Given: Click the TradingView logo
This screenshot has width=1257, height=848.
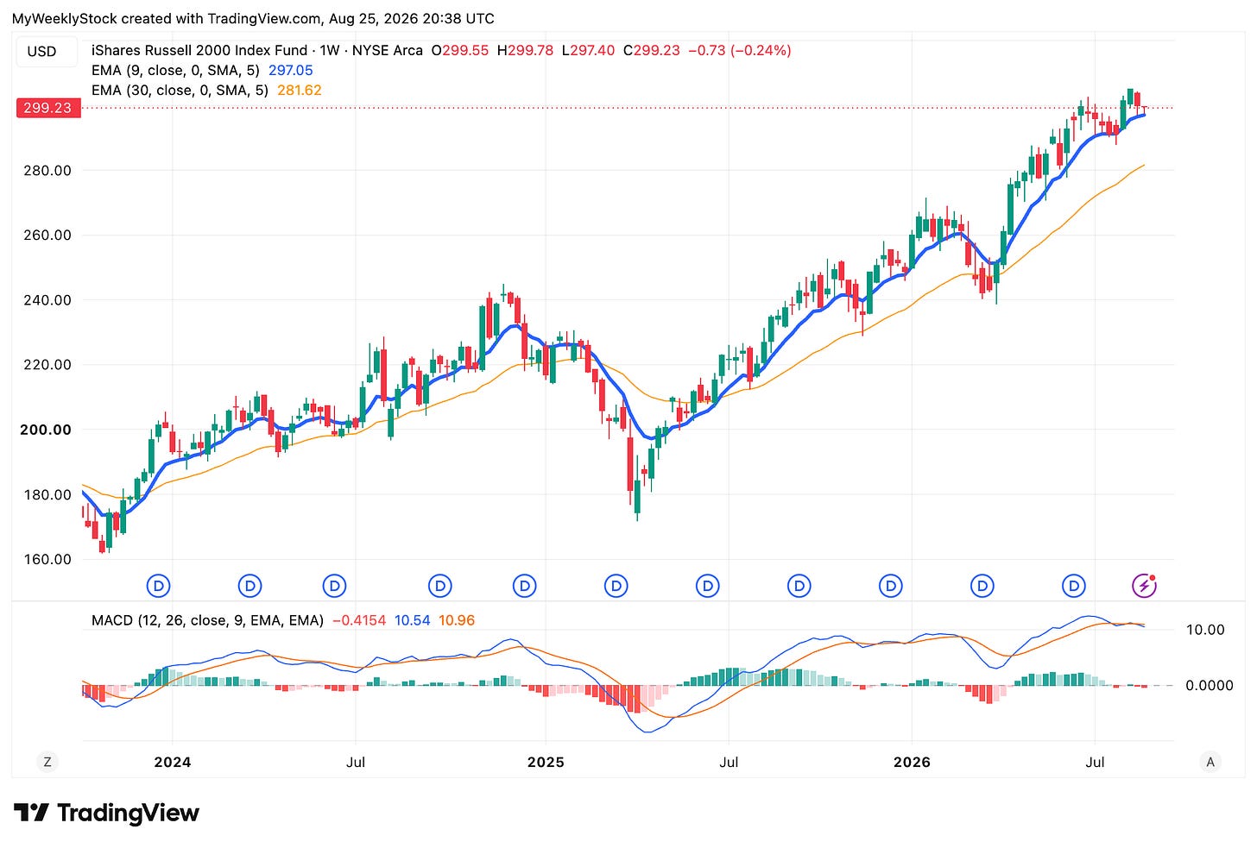Looking at the screenshot, I should (x=106, y=813).
